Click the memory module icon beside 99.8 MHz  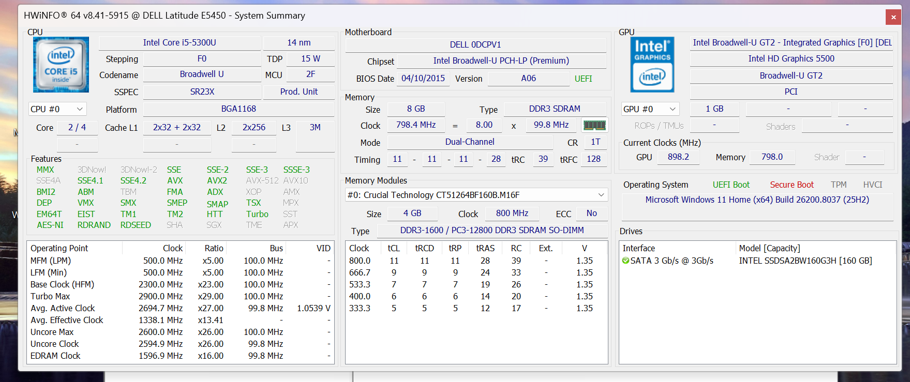(594, 125)
